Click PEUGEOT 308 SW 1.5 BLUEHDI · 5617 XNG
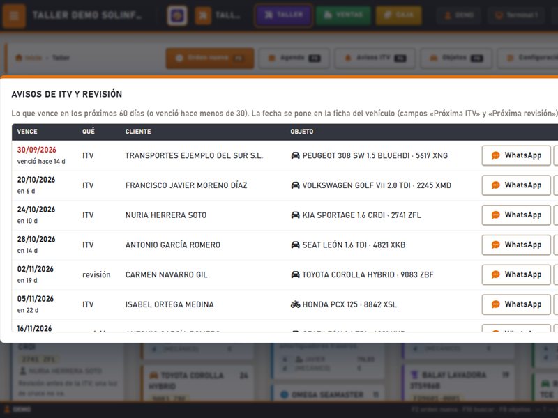 tap(375, 155)
